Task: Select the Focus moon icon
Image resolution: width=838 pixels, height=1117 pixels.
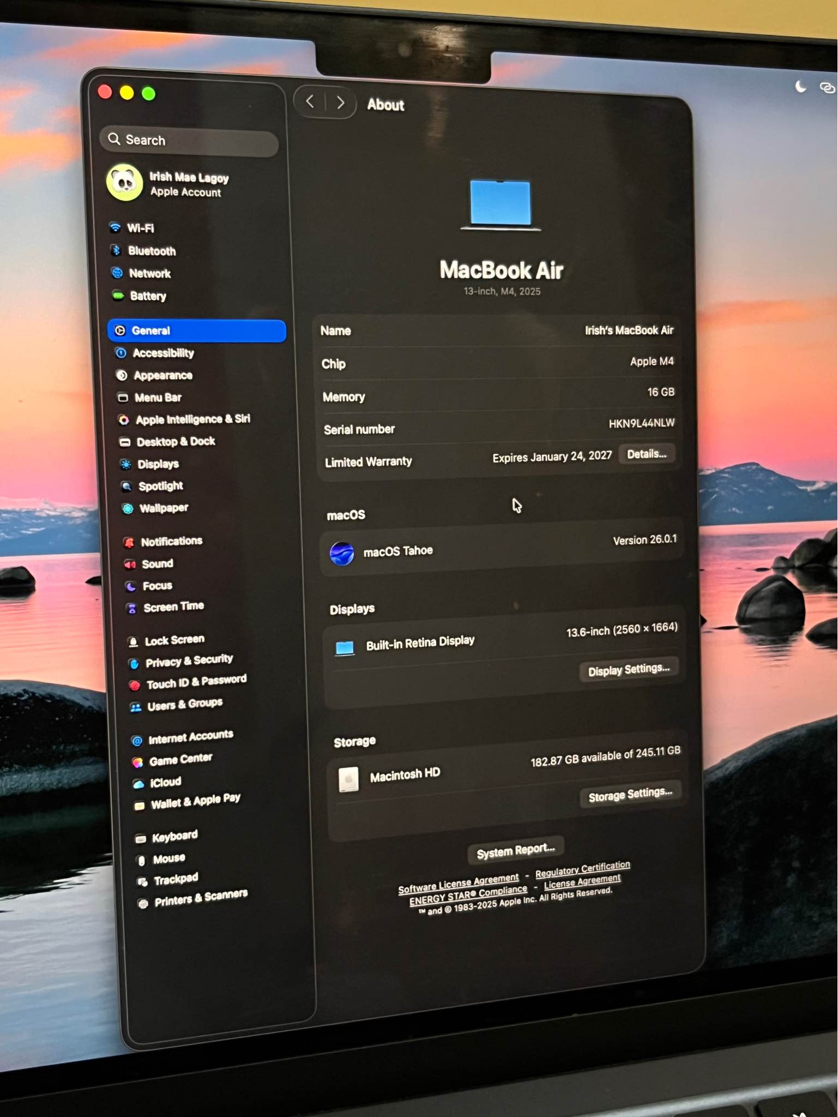Action: pyautogui.click(x=131, y=586)
